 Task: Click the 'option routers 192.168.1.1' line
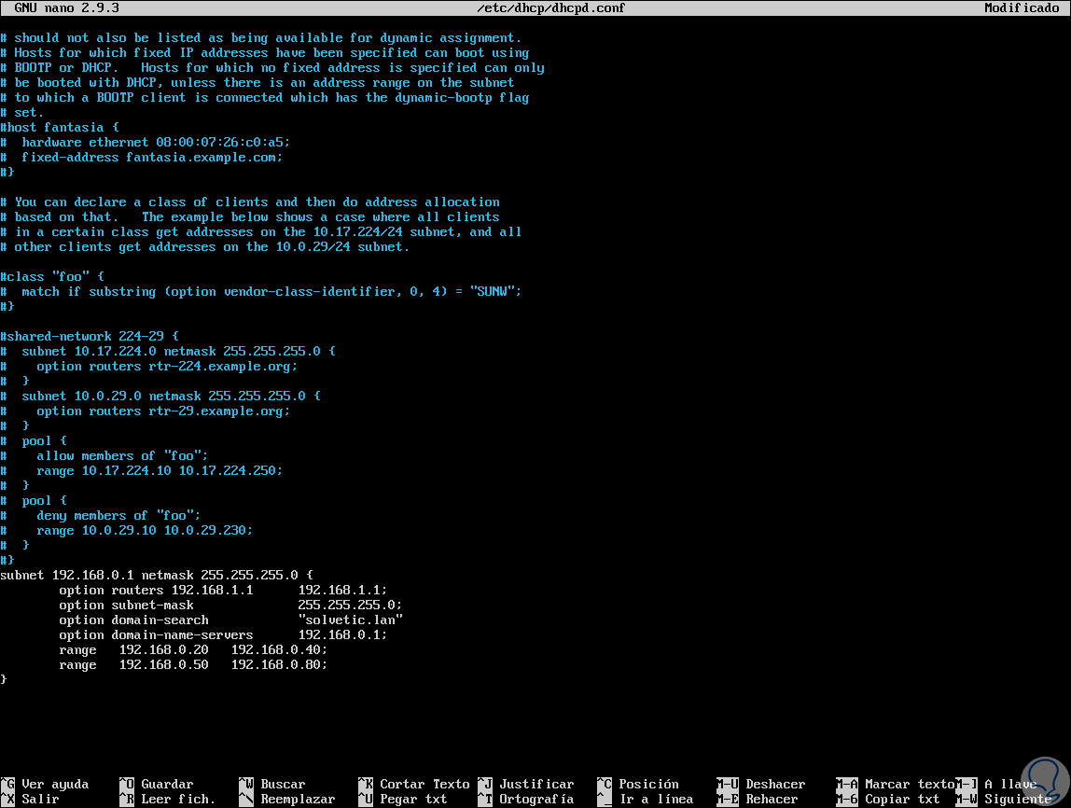click(x=223, y=590)
